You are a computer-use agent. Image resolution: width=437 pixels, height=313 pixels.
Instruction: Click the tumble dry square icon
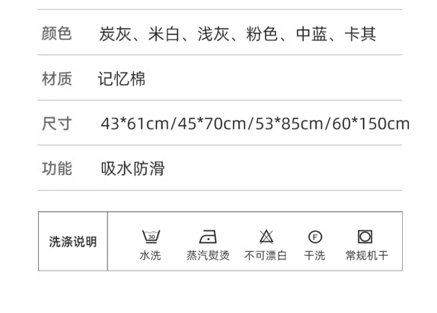coord(365,236)
